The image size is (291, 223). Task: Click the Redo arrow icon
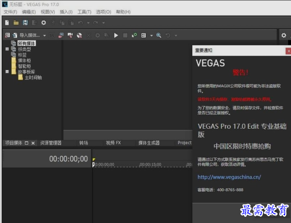click(96, 22)
